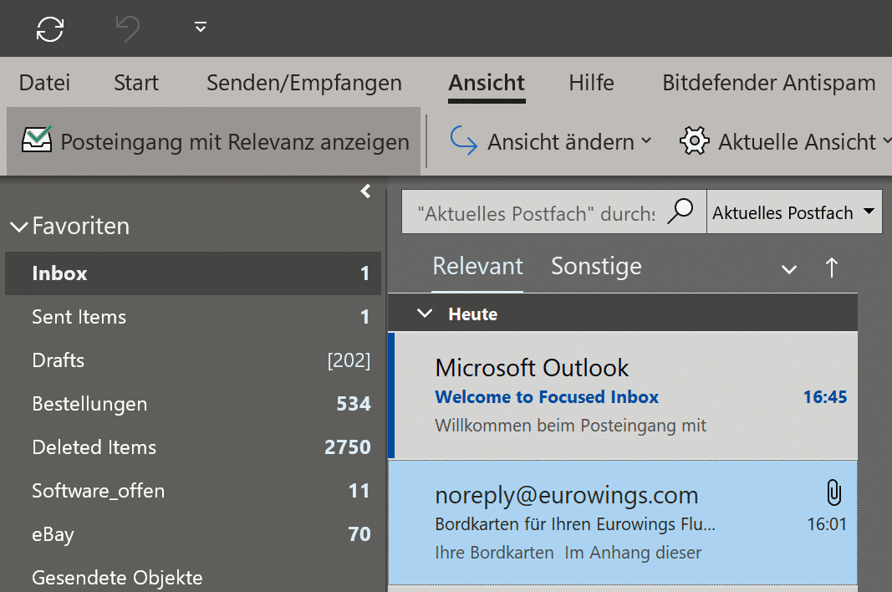Click the 'Ihre Bordkarten Im Anhang dieser' preview text

(568, 553)
